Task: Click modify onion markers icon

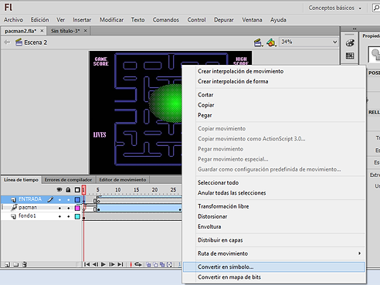Action: pyautogui.click(x=169, y=264)
